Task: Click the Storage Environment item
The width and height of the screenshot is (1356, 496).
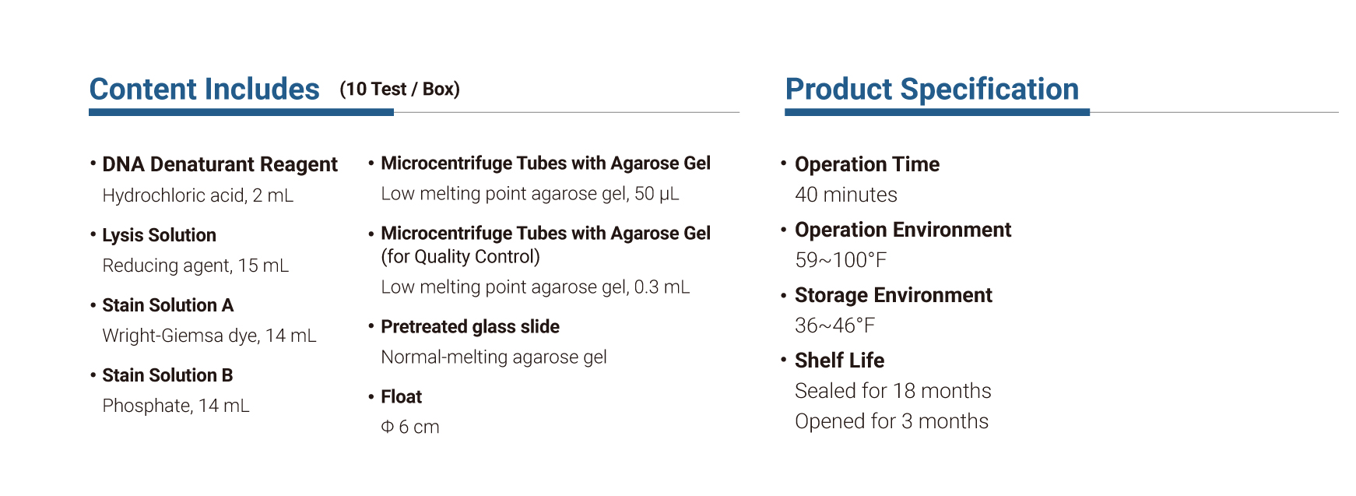Action: coord(893,295)
